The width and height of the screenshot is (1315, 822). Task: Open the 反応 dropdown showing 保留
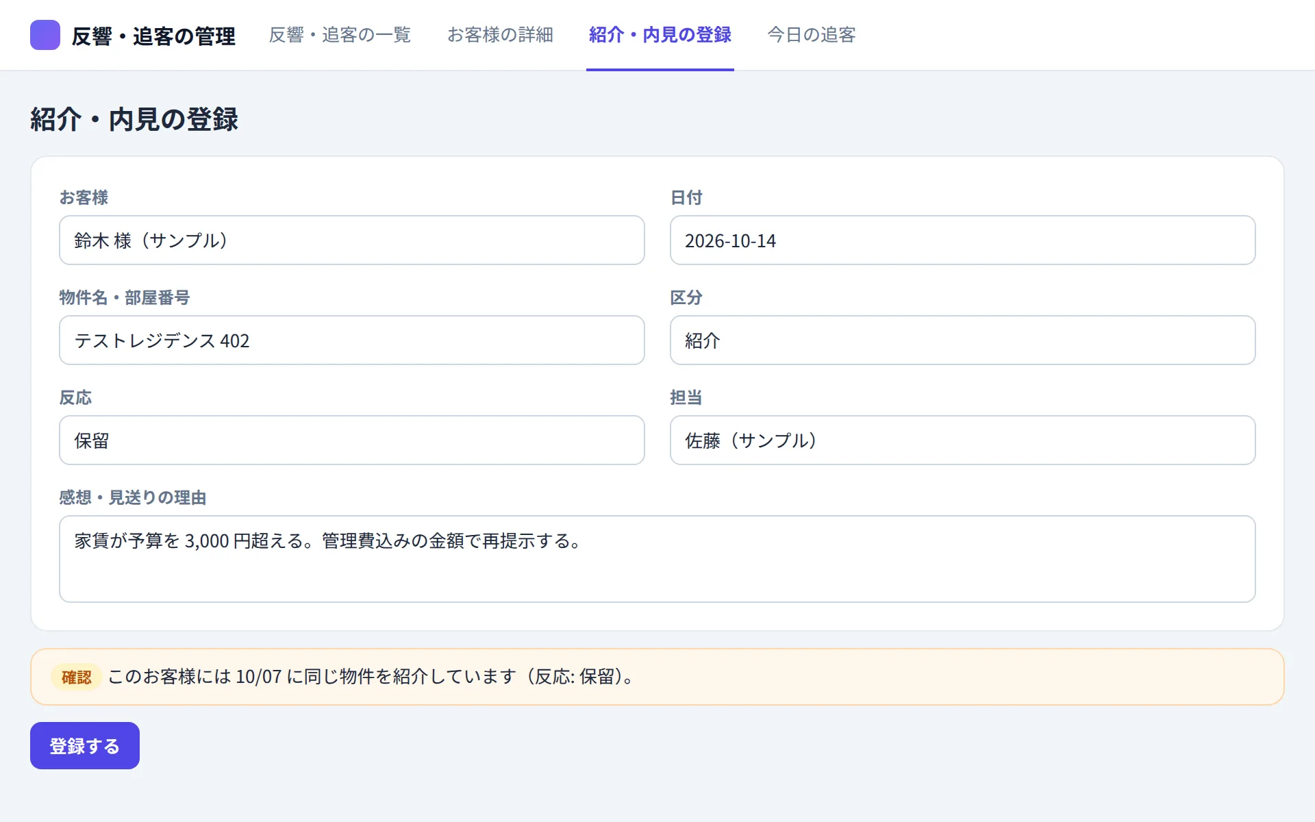point(352,440)
